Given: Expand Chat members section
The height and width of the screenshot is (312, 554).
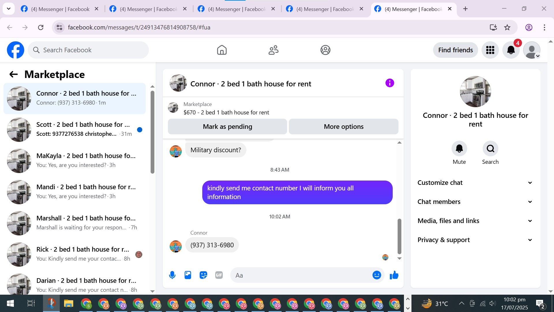Looking at the screenshot, I should pyautogui.click(x=475, y=202).
